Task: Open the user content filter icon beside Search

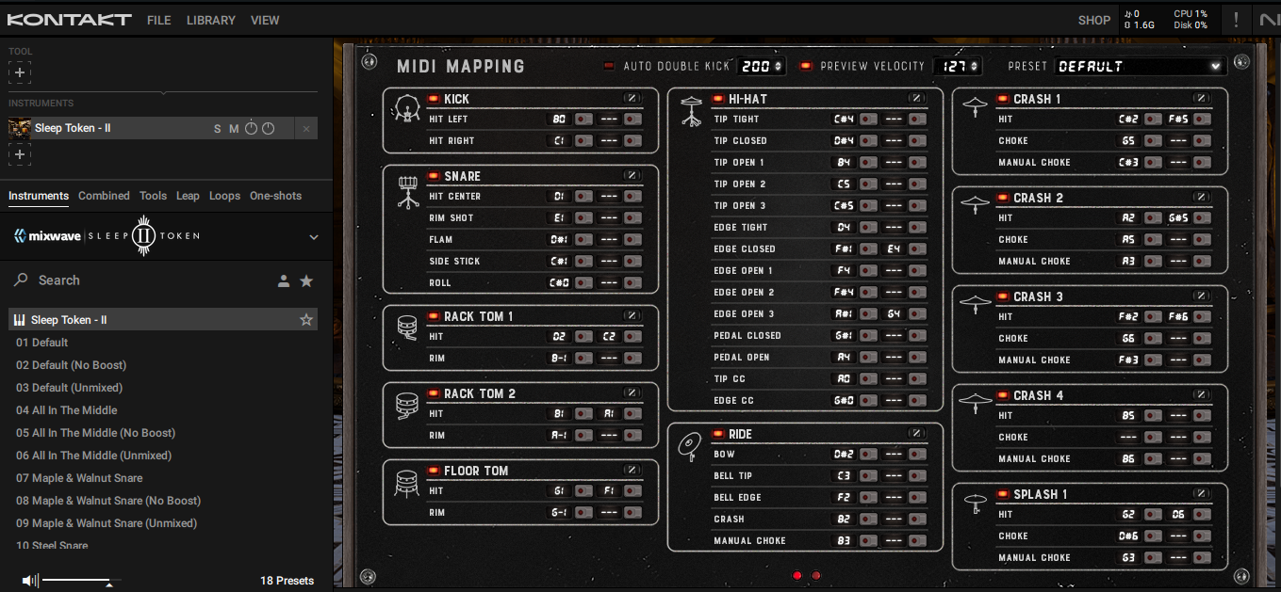Action: [x=284, y=280]
